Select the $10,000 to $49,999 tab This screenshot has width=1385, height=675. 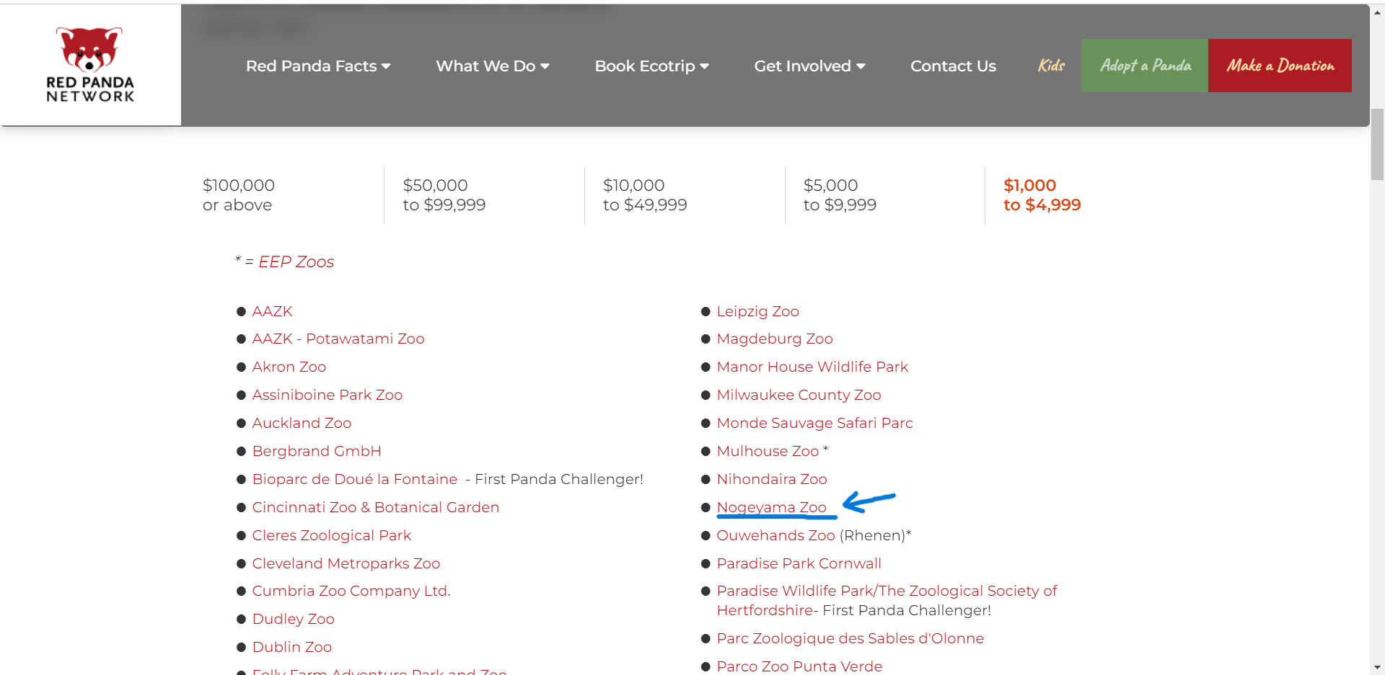pos(645,195)
